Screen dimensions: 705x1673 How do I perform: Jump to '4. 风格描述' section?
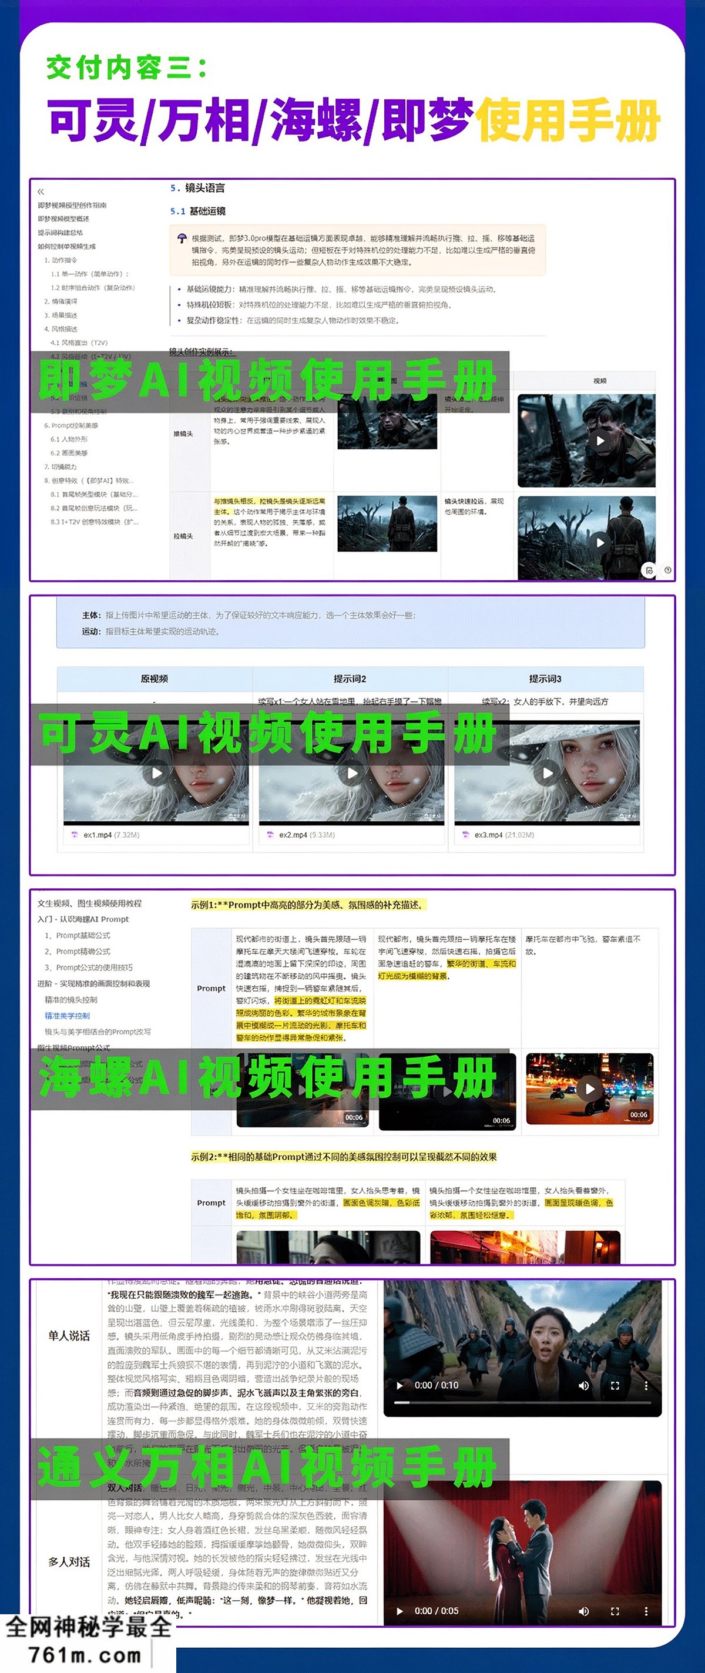tap(61, 328)
